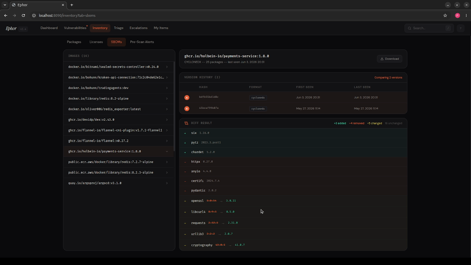
Task: Click the '~5 changed' diff filter
Action: pos(375,123)
